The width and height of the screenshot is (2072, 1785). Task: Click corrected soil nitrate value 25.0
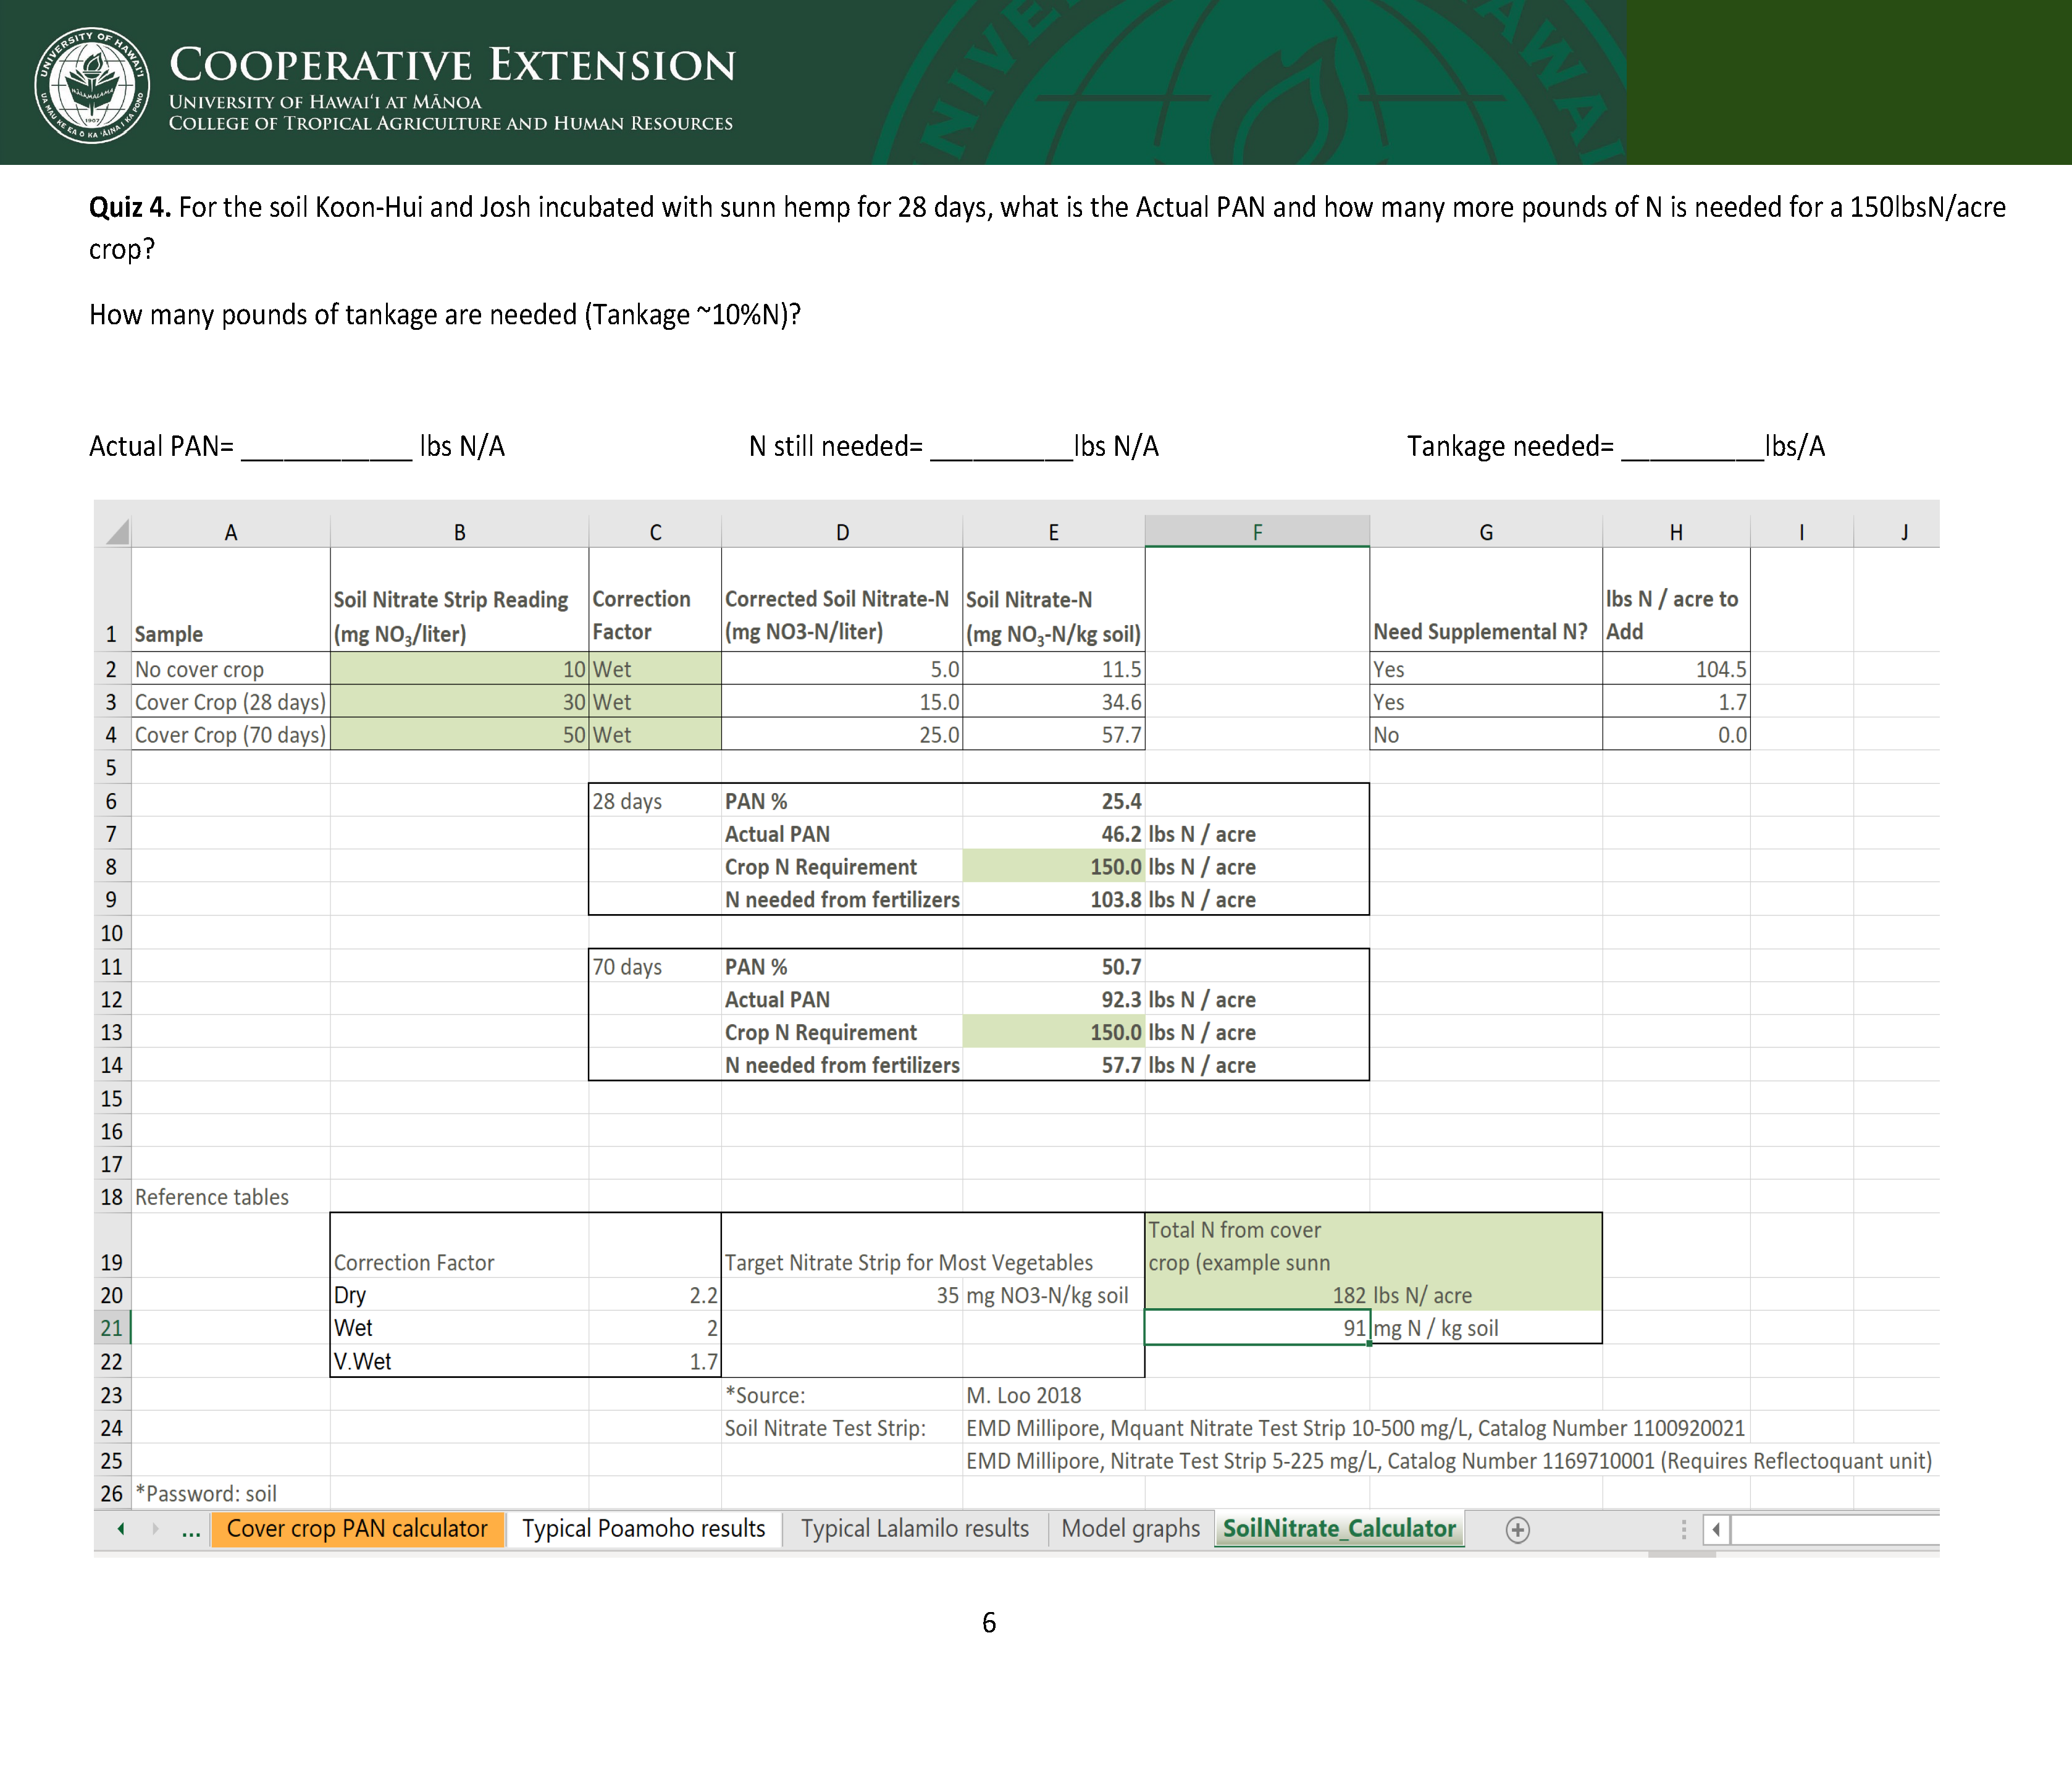pos(842,735)
